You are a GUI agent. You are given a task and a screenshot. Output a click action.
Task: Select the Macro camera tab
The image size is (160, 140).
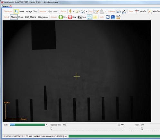pyautogui.click(x=14, y=17)
